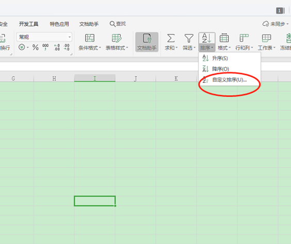Apply percent style format
The width and height of the screenshot is (291, 244).
coord(35,47)
